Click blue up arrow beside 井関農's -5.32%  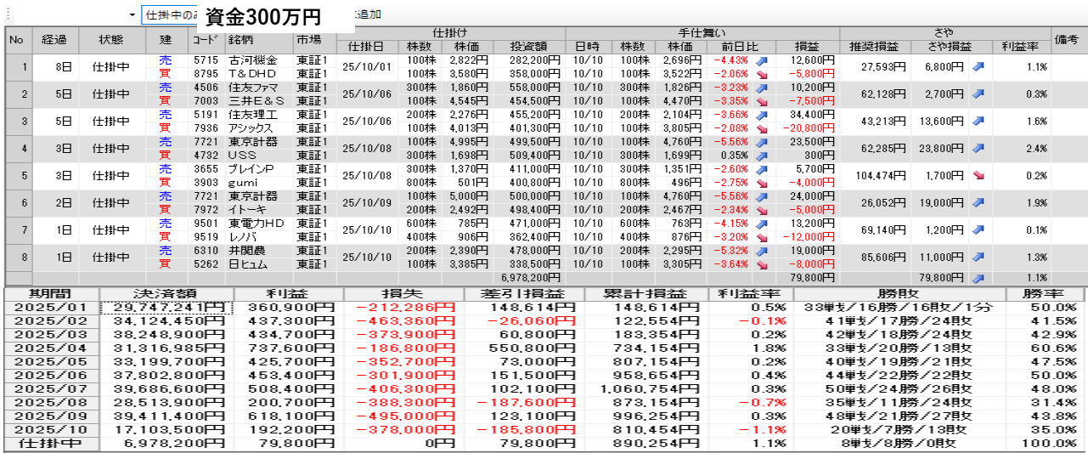(762, 251)
